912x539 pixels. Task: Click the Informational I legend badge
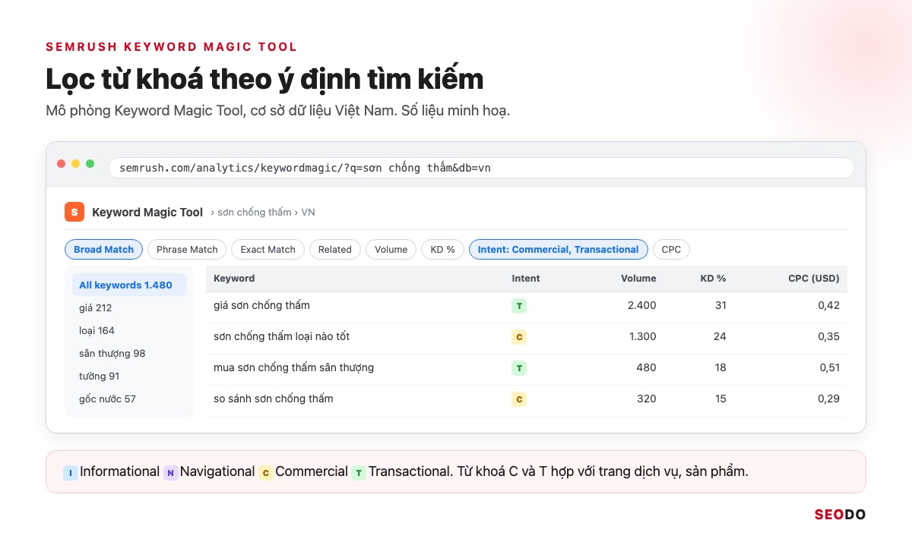tap(71, 473)
